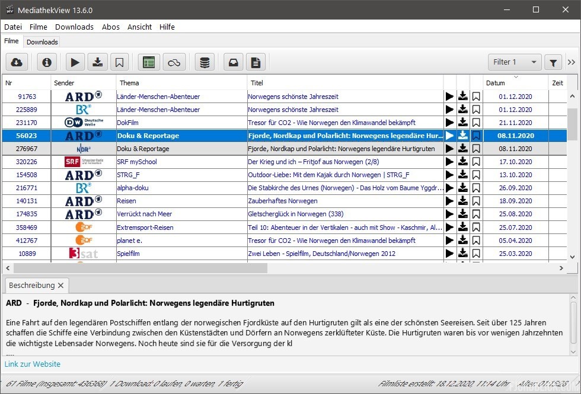Bookmark selected Hurtigruten row 56023
Screen dimensions: 581x394
pos(476,136)
